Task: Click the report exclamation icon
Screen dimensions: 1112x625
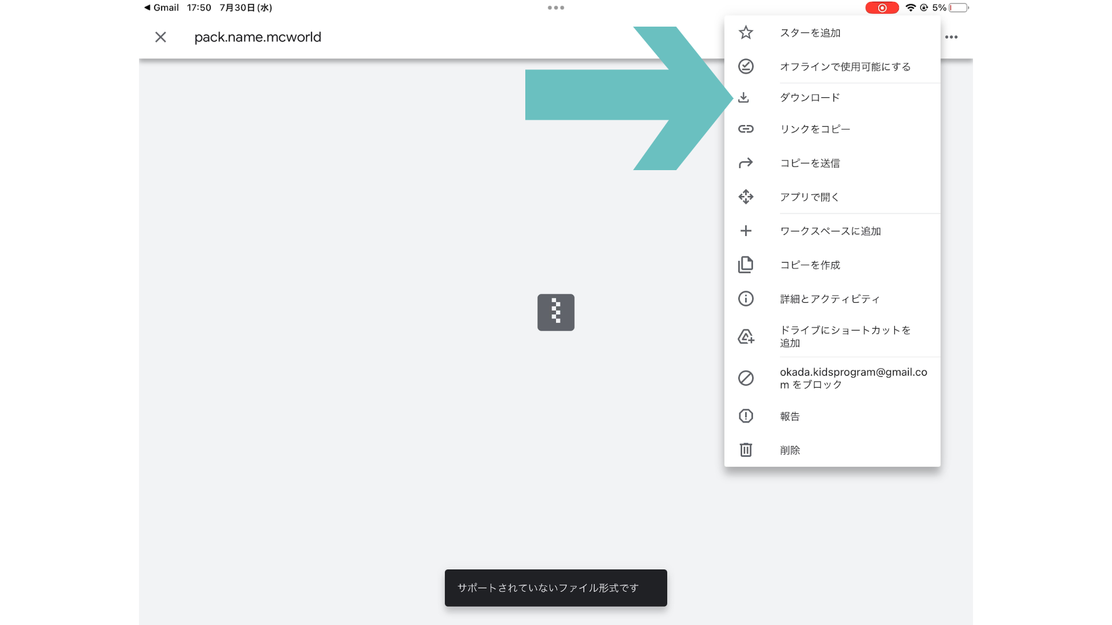Action: coord(745,416)
